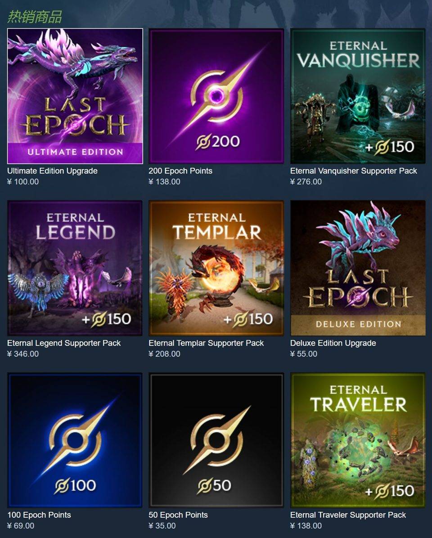Click the ¥ 346.00 price text

click(23, 354)
